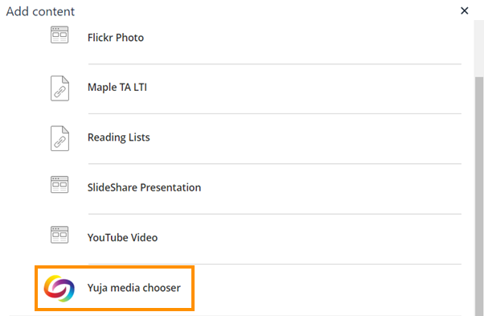Pick the SlideShare Presentation label
The width and height of the screenshot is (484, 316).
tap(144, 187)
